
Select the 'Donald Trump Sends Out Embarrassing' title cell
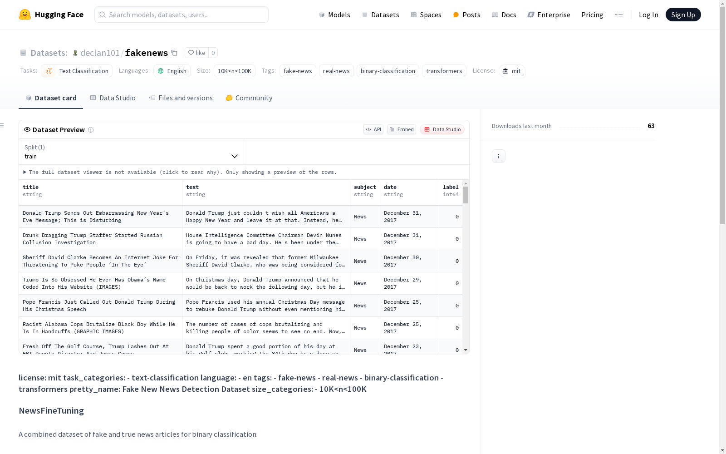(100, 217)
